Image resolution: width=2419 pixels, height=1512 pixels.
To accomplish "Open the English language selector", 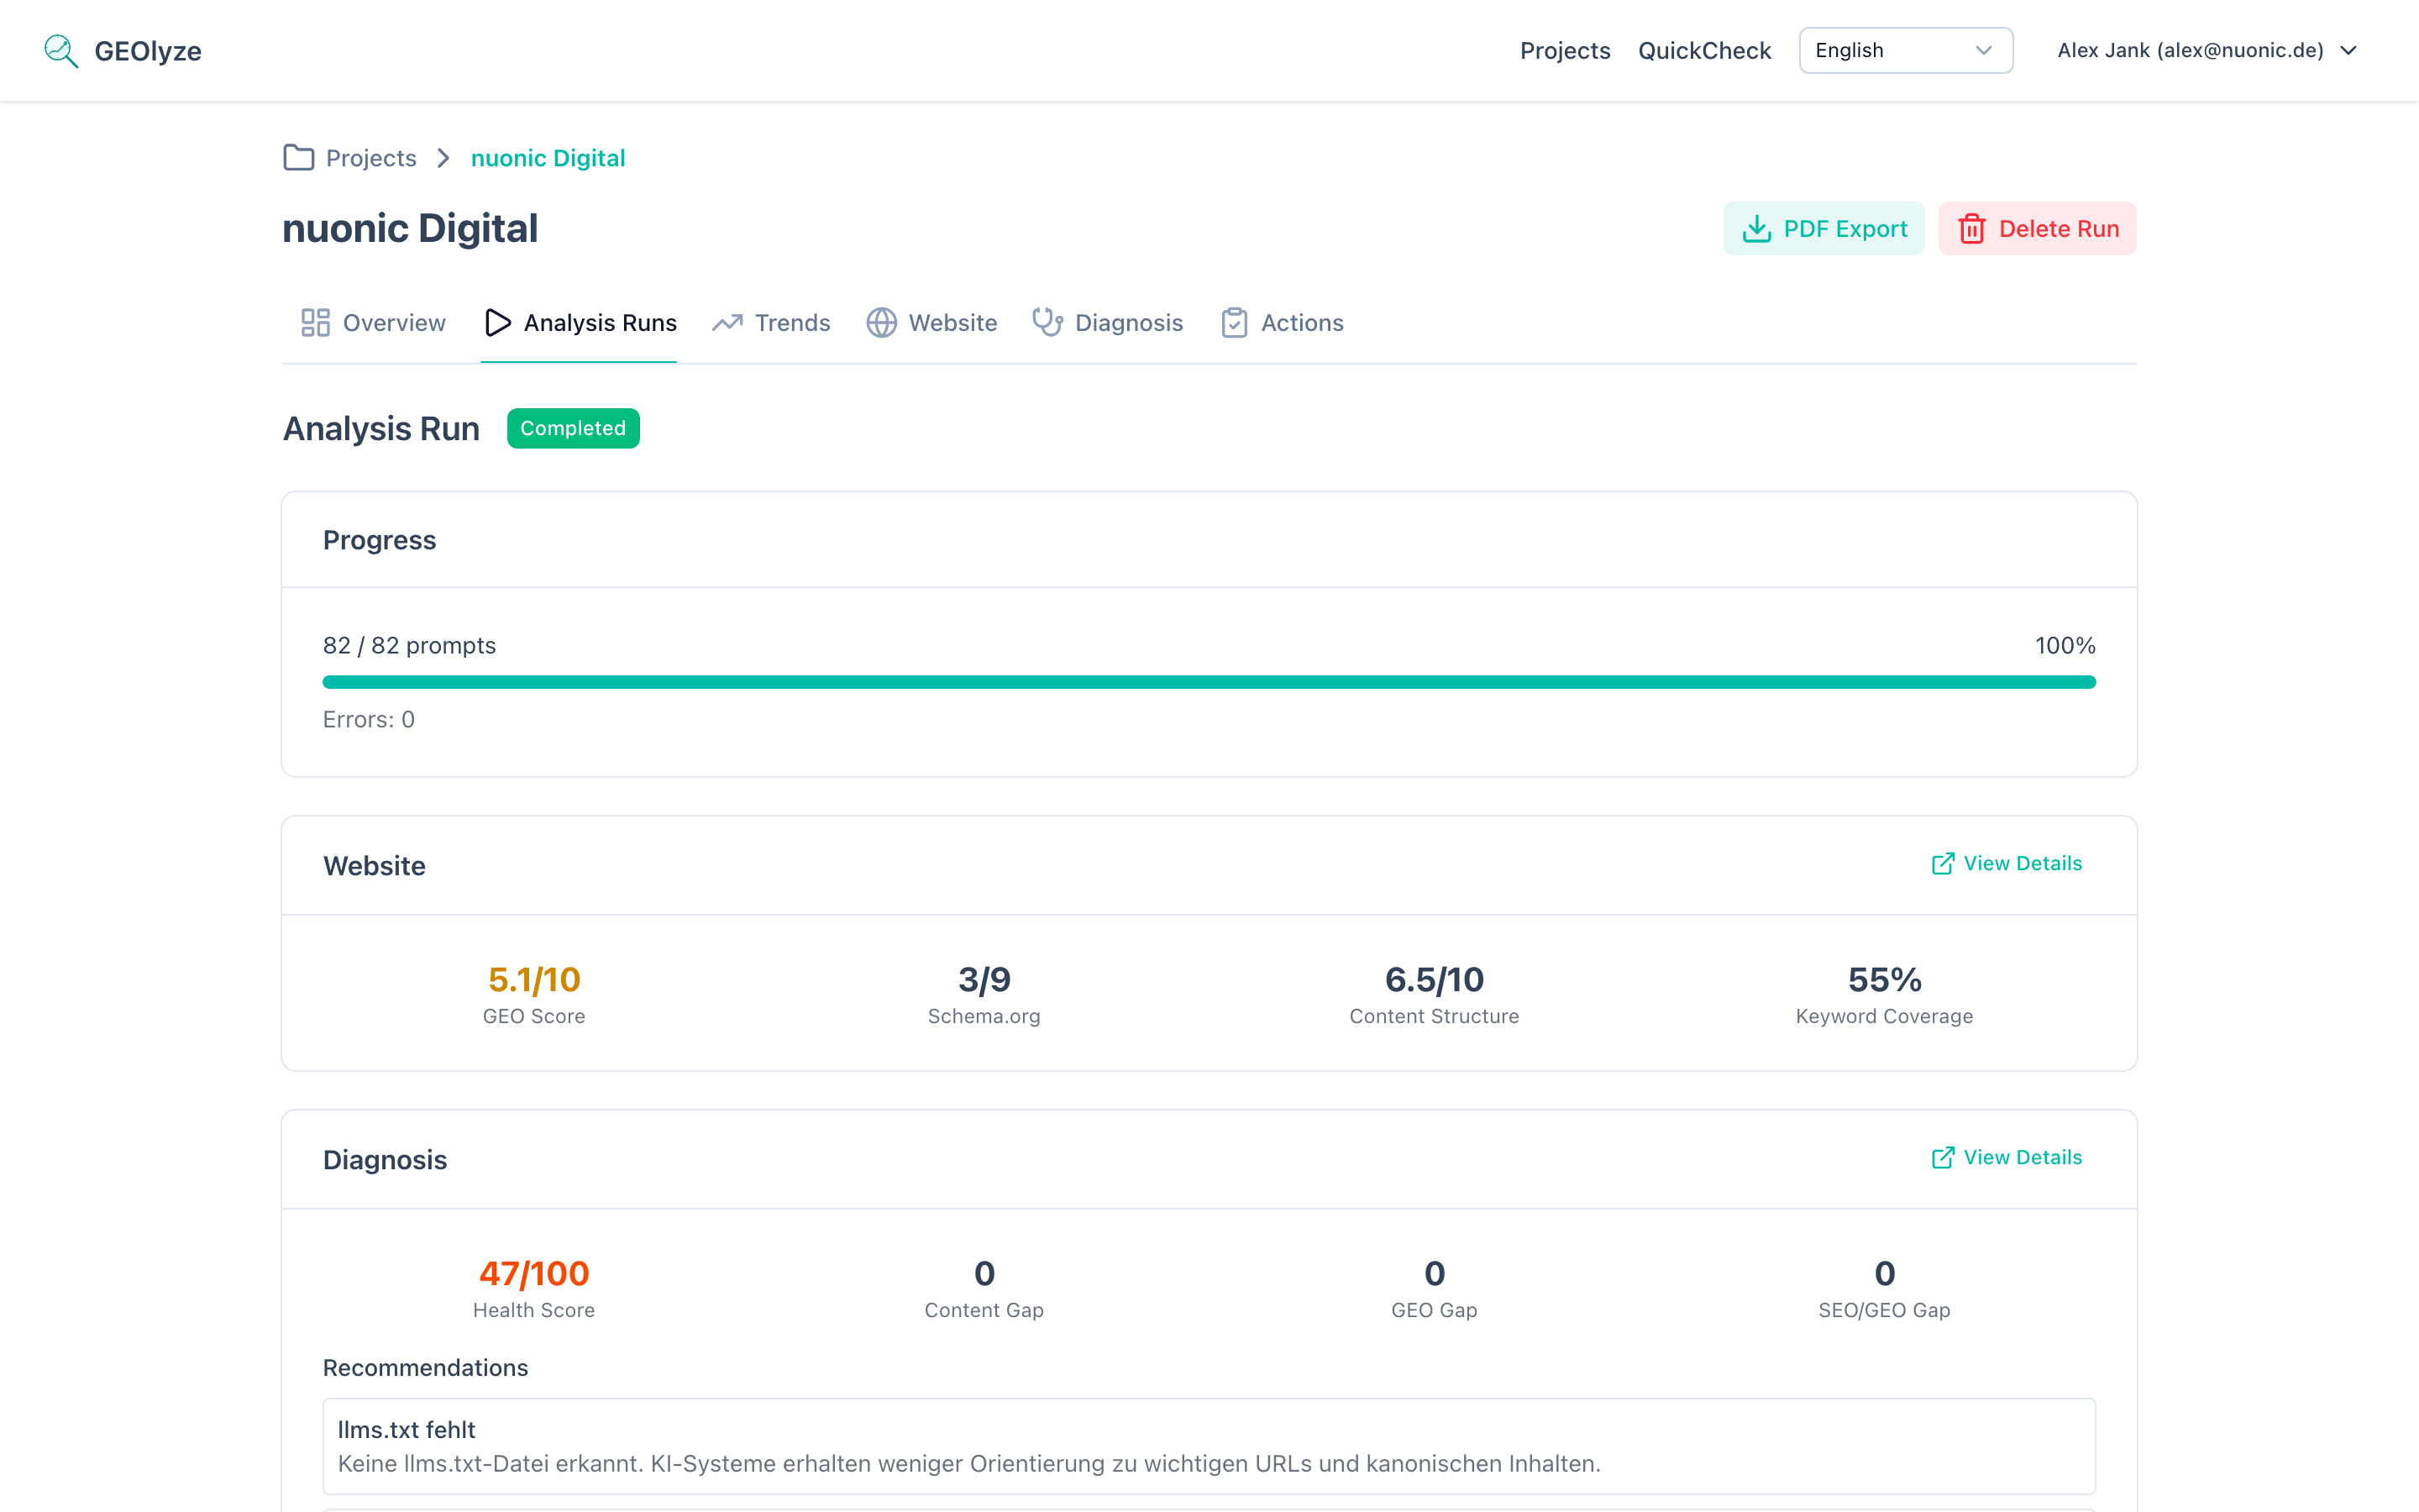I will pos(1905,50).
